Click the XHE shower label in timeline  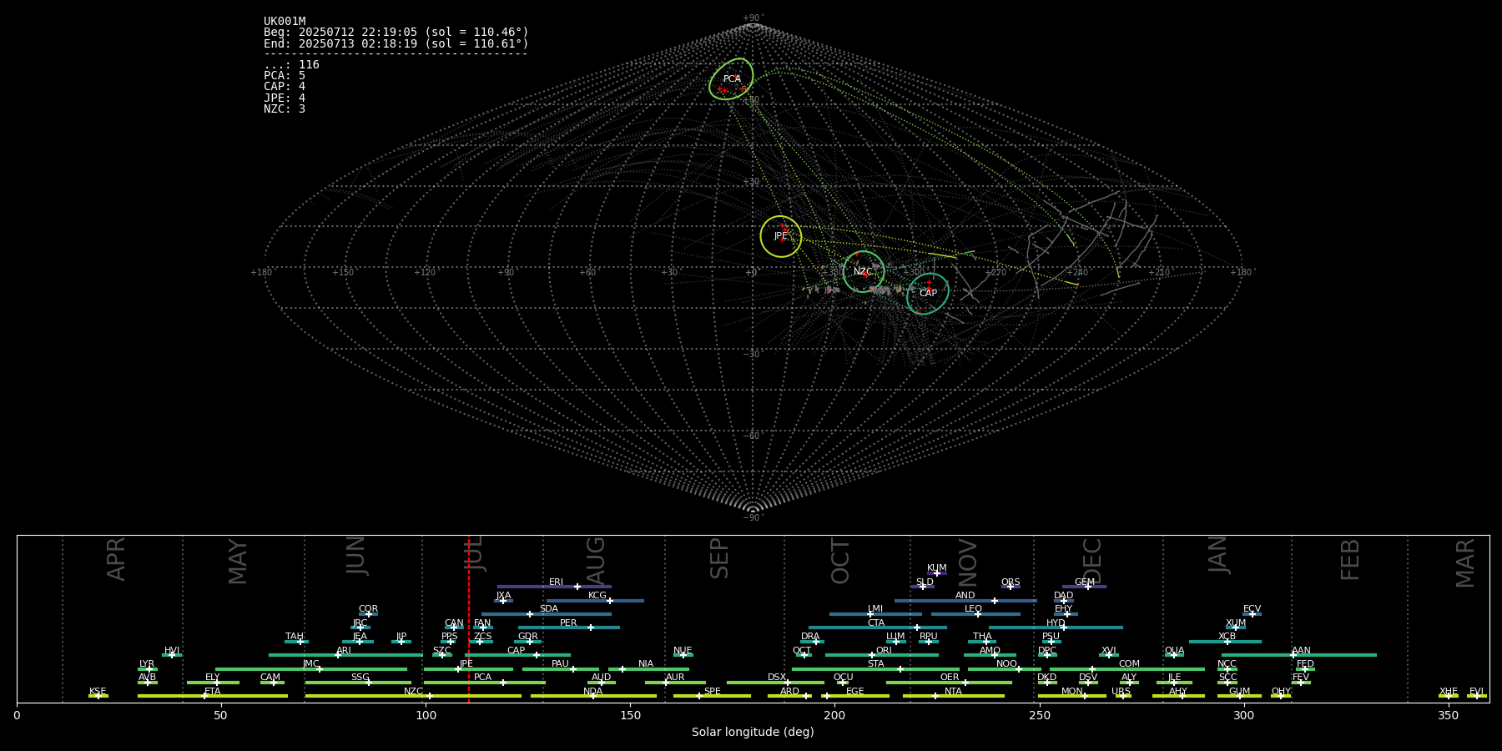pyautogui.click(x=1448, y=692)
